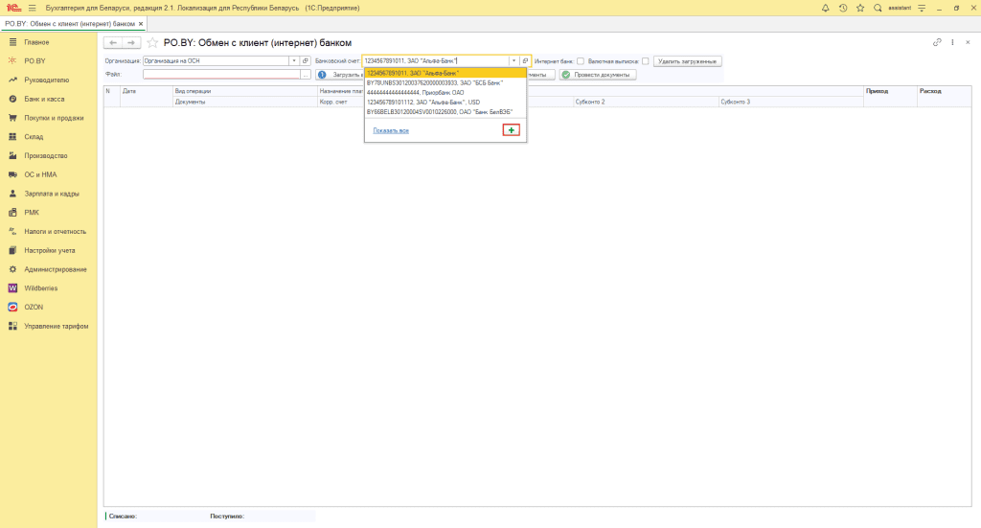Viewport: 981px width, 528px height.
Task: Expand the Организация dropdown arrow
Action: tap(294, 61)
